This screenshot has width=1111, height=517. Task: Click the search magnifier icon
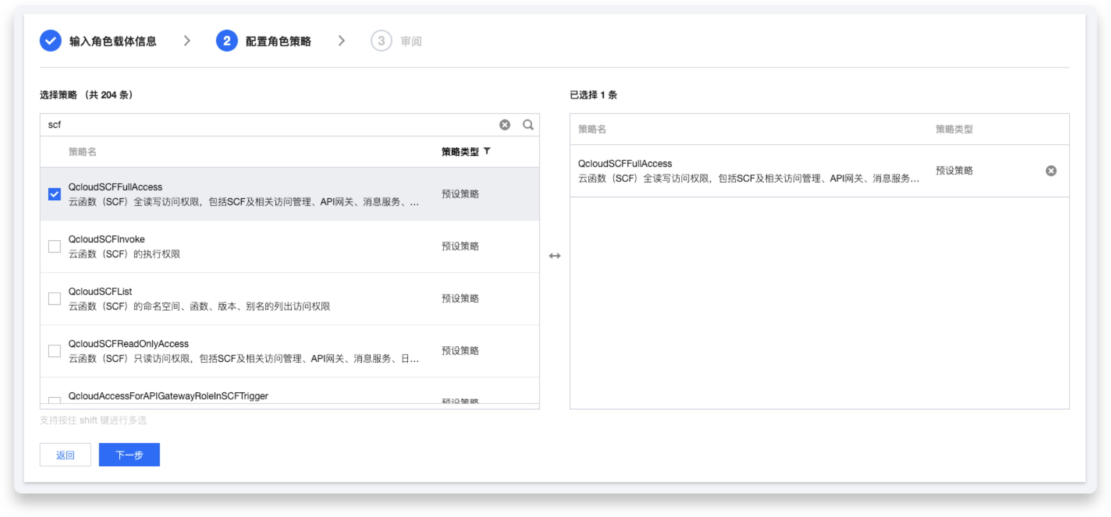(x=528, y=125)
